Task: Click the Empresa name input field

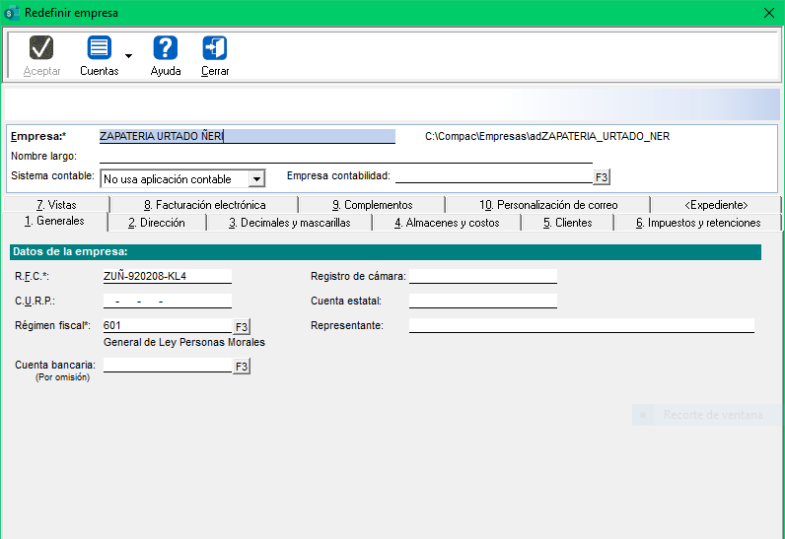Action: click(247, 137)
